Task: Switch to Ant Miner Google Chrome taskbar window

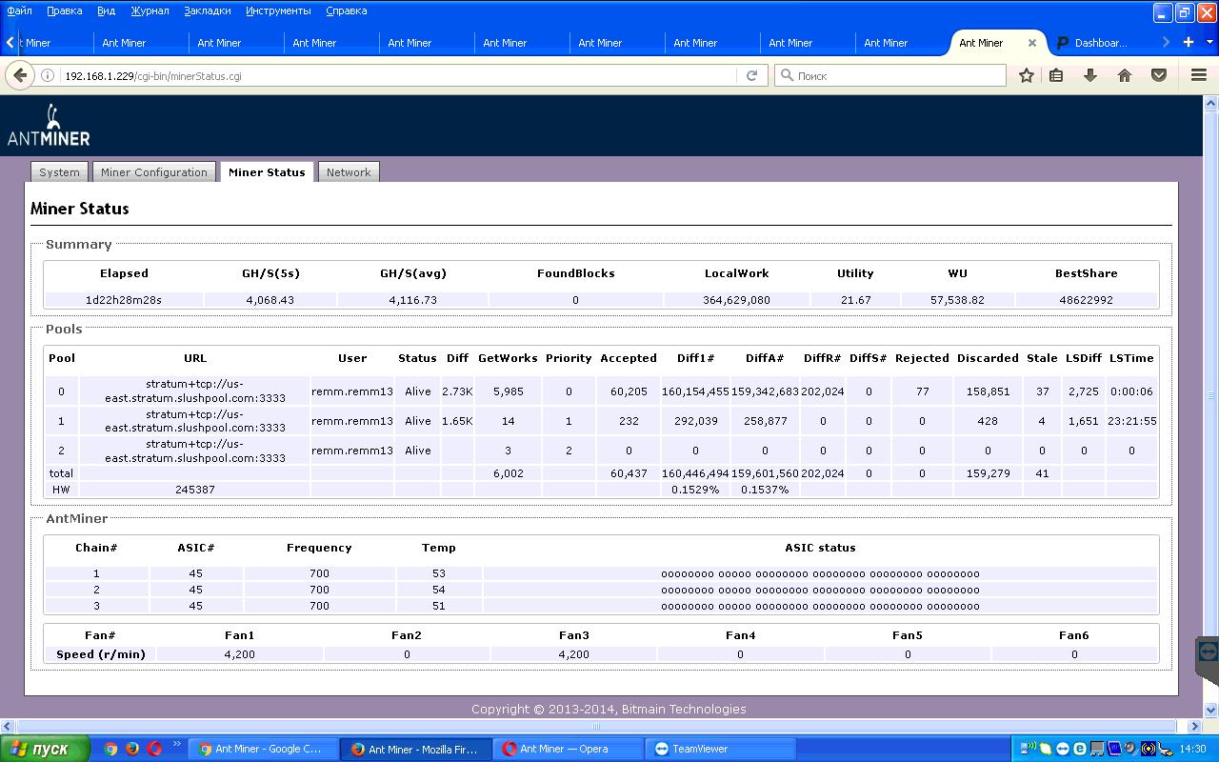Action: (263, 749)
